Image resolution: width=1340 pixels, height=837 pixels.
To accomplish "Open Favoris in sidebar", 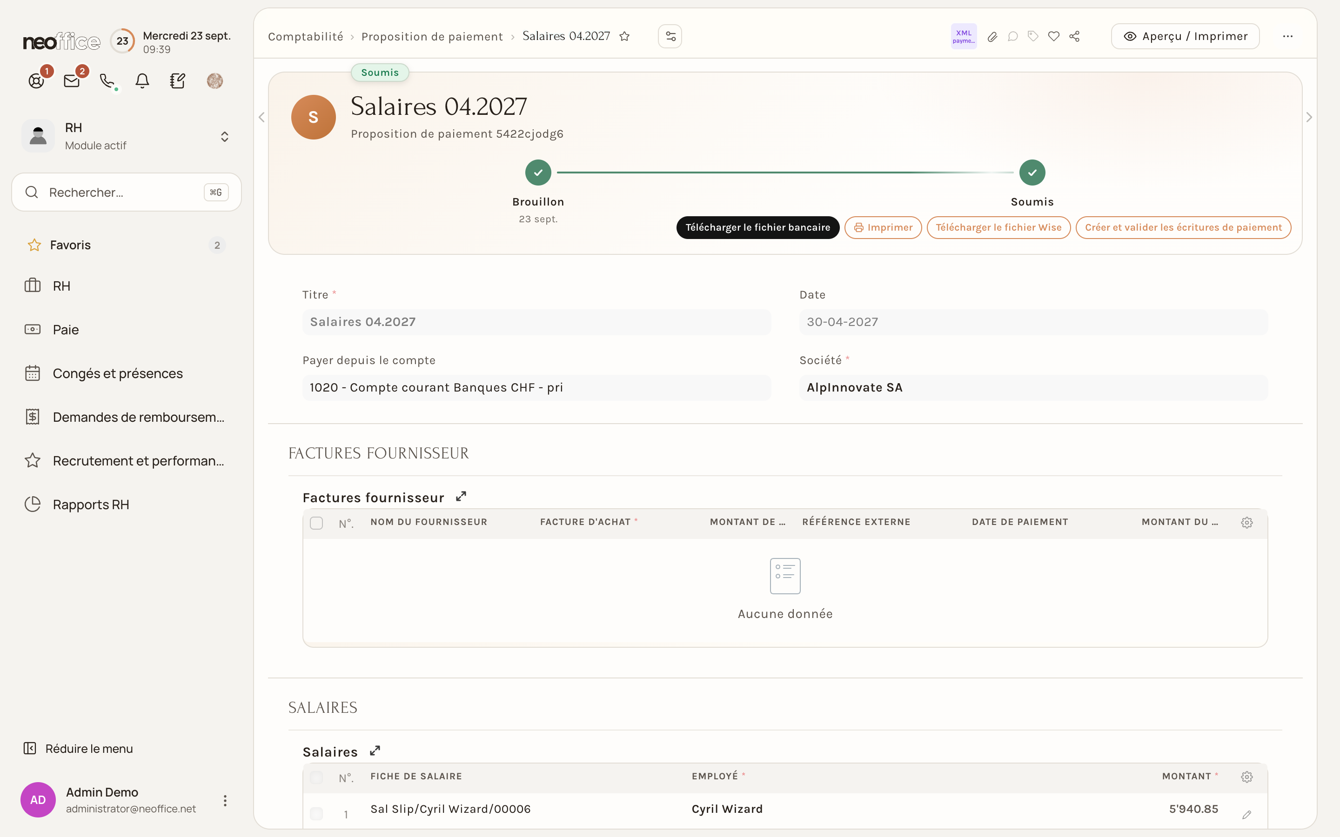I will click(x=126, y=245).
